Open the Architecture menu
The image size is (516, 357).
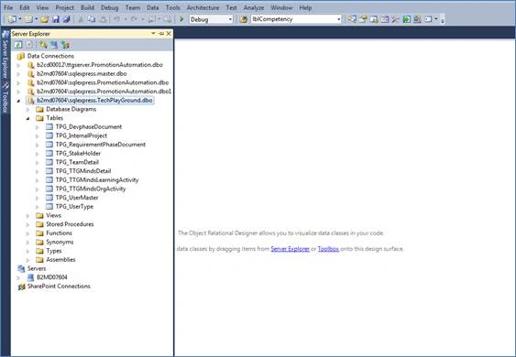[203, 7]
